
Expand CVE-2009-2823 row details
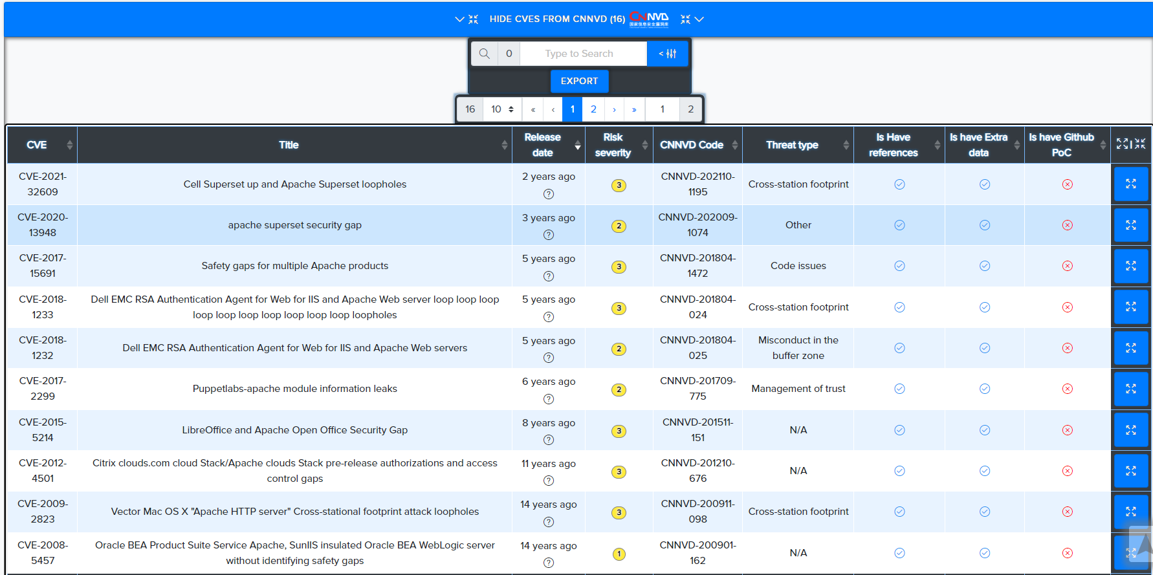pos(1131,512)
